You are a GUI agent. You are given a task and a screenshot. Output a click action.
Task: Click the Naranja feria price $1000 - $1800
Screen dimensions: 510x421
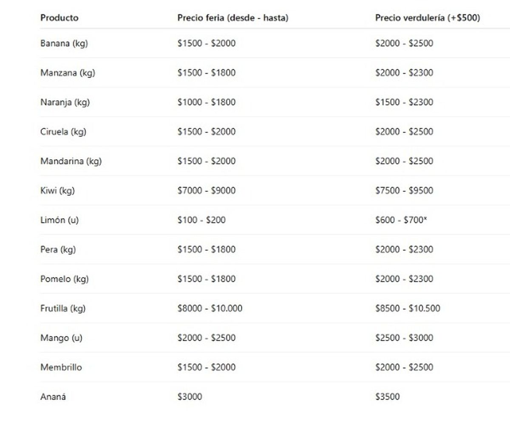[206, 102]
